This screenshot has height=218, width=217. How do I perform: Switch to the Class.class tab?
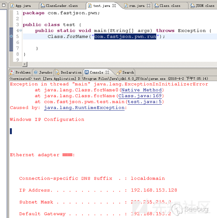(x=170, y=6)
